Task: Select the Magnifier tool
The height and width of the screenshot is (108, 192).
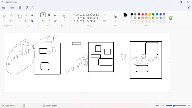Action: click(x=55, y=21)
